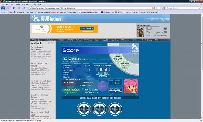Click the Help round button

115,109
